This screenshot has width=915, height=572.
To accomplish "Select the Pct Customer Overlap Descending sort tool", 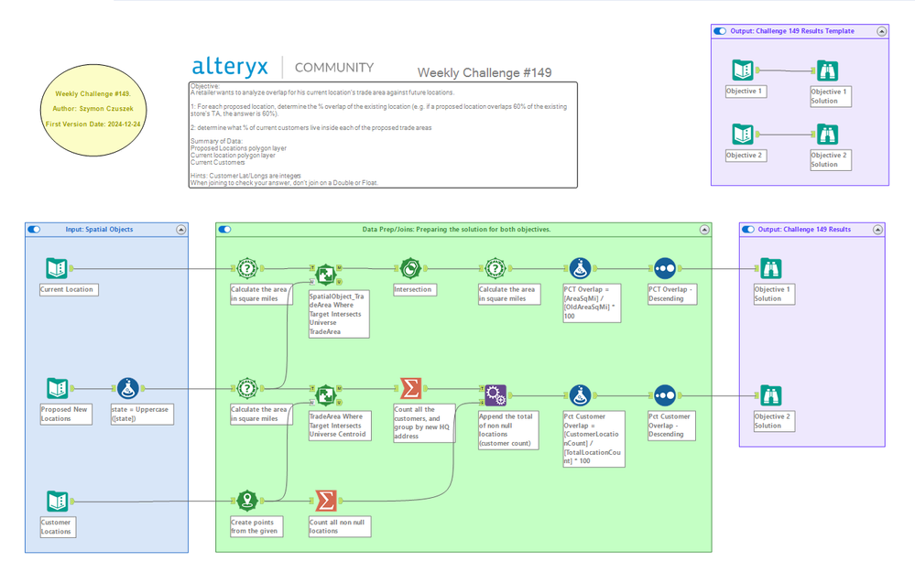I will [x=665, y=395].
